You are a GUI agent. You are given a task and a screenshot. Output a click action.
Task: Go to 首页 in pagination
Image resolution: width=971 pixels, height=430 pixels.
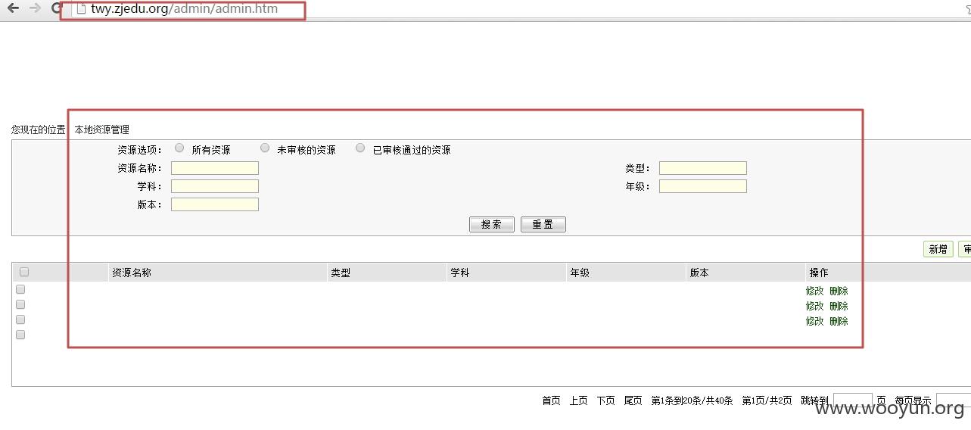(551, 400)
